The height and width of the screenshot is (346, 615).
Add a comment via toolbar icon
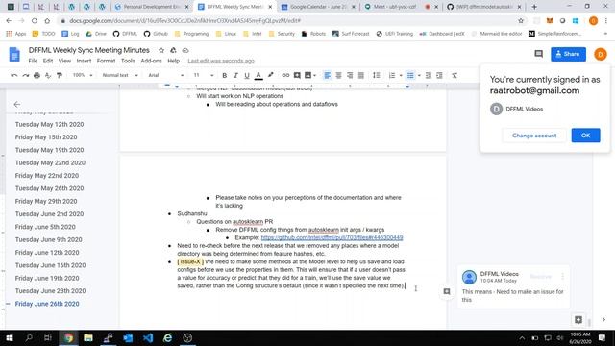[x=297, y=75]
